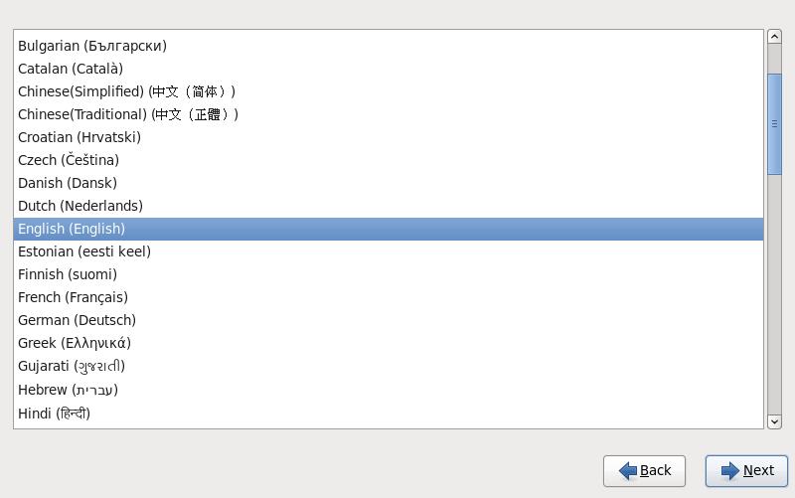Choose Catalan (Català) language
Image resolution: width=795 pixels, height=498 pixels.
(71, 69)
